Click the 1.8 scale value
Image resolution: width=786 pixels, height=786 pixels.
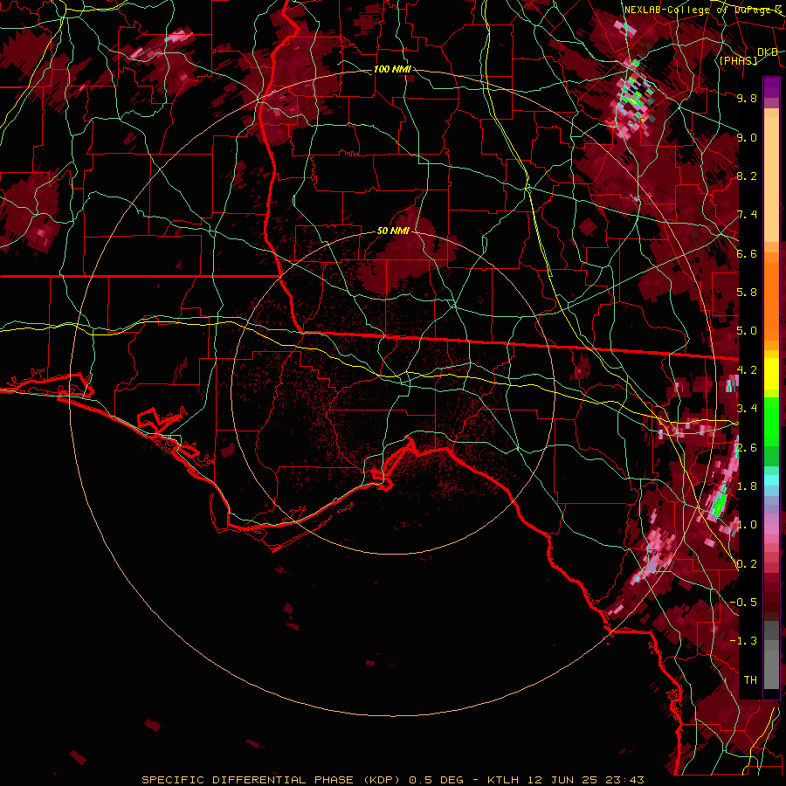click(x=747, y=486)
